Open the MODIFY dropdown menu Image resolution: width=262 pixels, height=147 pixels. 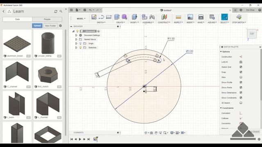tap(135, 22)
